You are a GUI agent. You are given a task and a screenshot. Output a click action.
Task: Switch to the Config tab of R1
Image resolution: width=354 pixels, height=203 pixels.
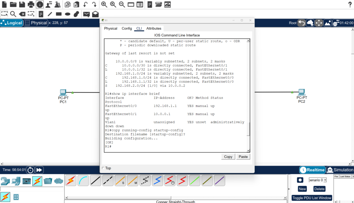click(127, 28)
